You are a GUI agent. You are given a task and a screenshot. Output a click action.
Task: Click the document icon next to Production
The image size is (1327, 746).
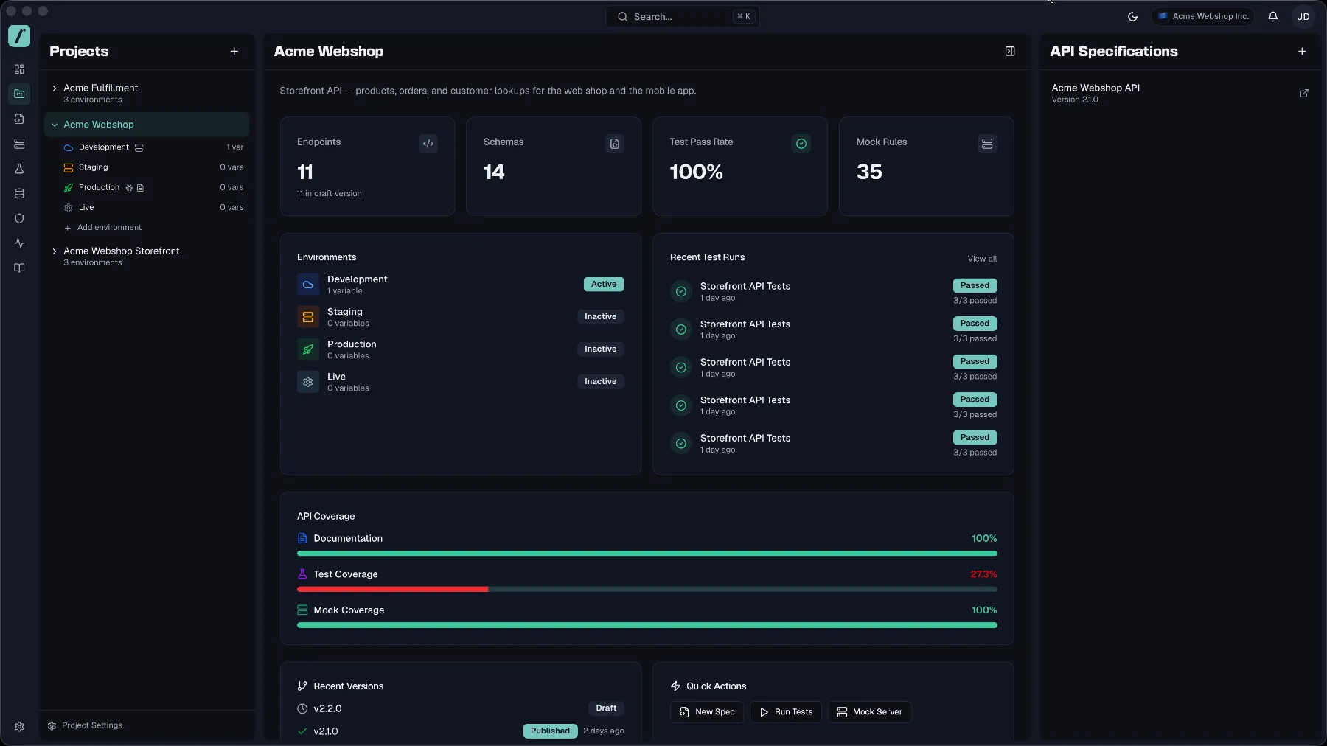(140, 188)
